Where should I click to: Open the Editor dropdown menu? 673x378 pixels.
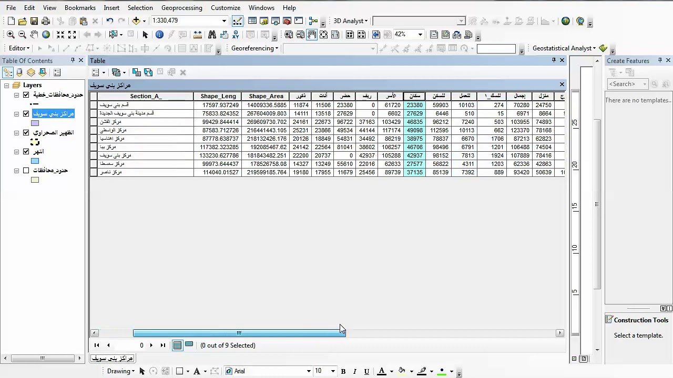pos(19,48)
